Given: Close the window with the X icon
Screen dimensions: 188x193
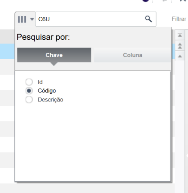Looking at the screenshot, I should tap(183, 1).
